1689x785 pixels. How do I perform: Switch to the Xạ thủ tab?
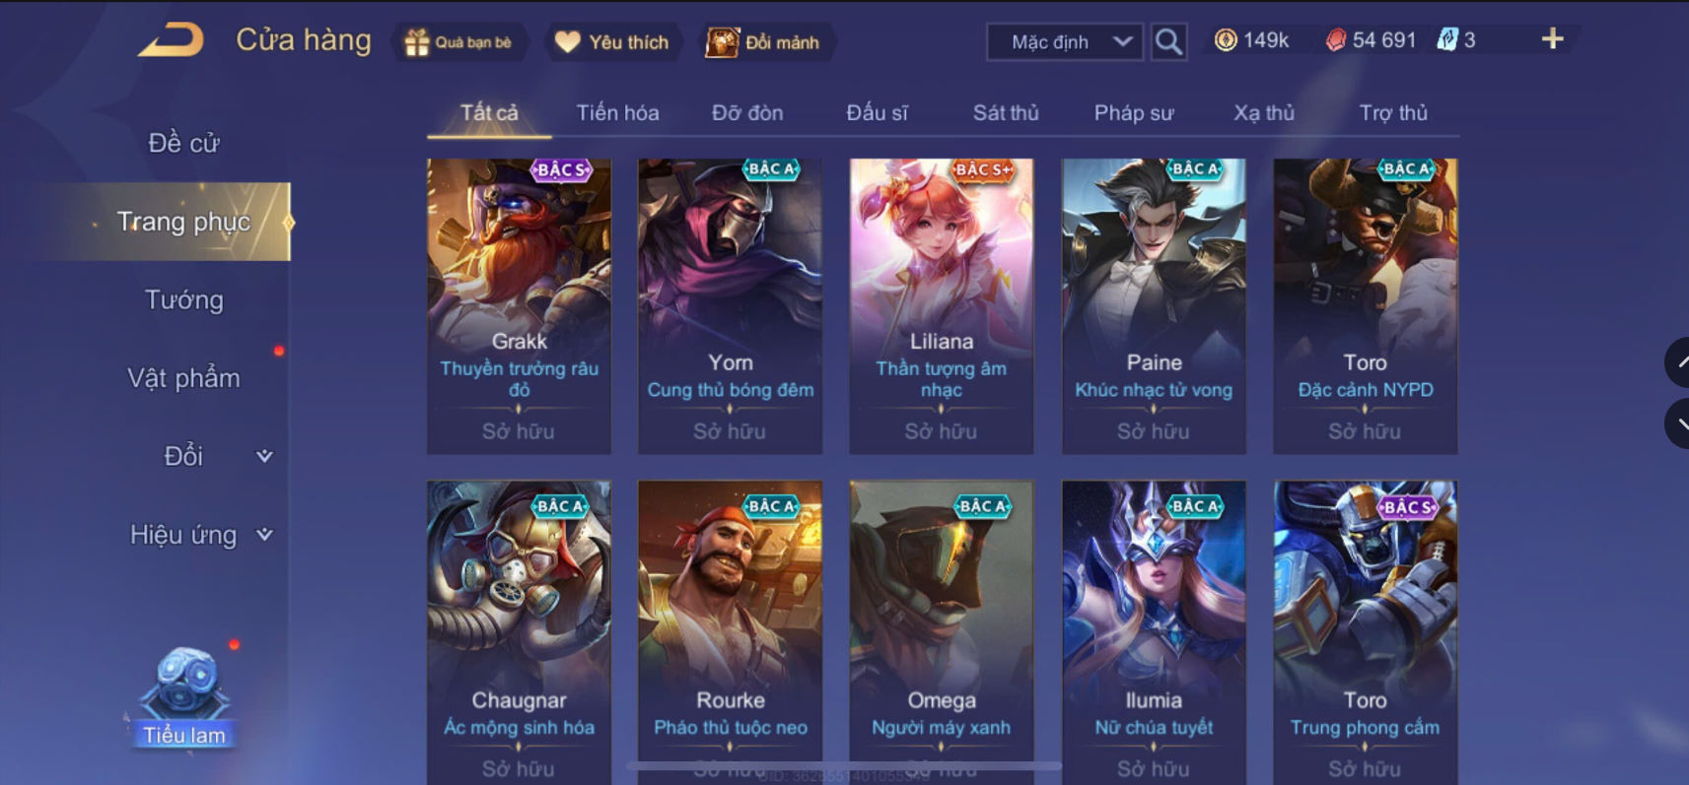pyautogui.click(x=1264, y=113)
